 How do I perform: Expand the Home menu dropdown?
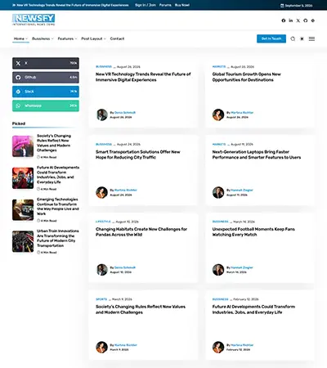[x=20, y=38]
